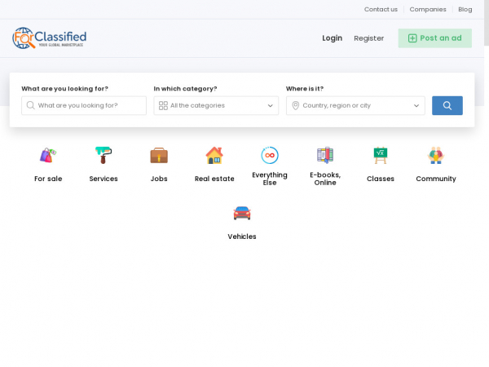Open the Real estate house icon

214,155
